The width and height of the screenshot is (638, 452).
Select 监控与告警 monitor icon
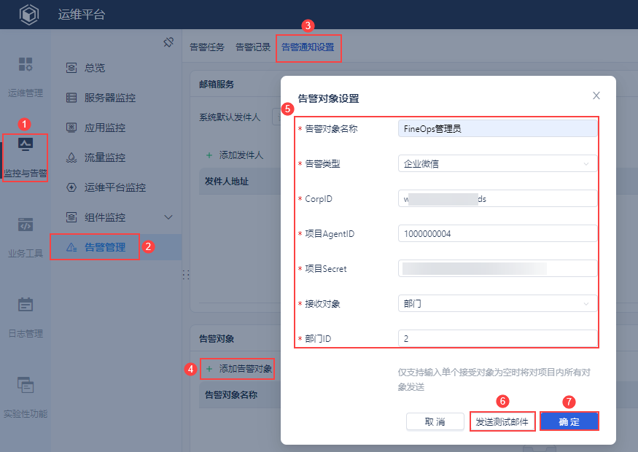pos(26,144)
